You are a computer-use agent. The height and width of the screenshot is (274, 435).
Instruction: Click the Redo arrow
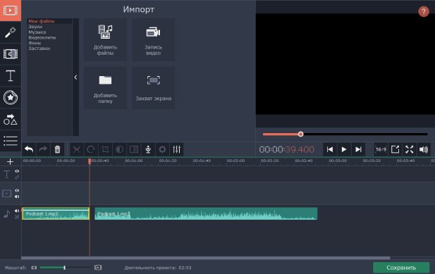[x=43, y=149]
